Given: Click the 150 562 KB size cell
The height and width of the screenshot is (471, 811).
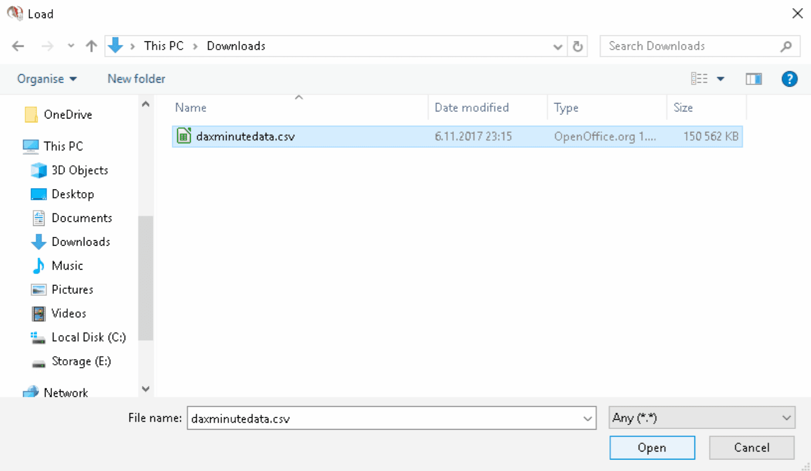Looking at the screenshot, I should [x=711, y=136].
